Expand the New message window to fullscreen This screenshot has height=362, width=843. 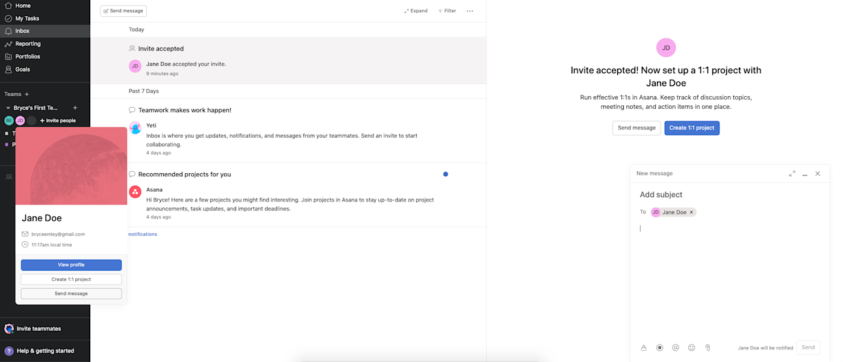click(x=792, y=174)
